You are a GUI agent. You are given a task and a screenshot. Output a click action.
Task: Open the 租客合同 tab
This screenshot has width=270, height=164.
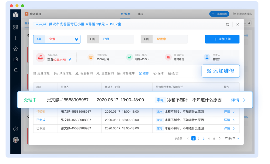point(84,73)
